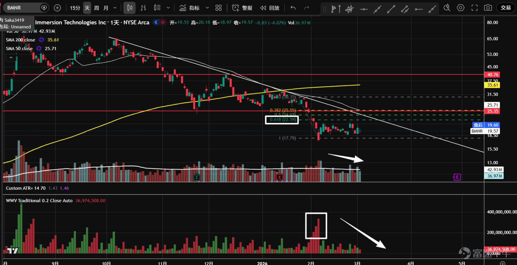Select the volume candles chart style
Viewport: 517px width, 265px height.
[x=157, y=8]
